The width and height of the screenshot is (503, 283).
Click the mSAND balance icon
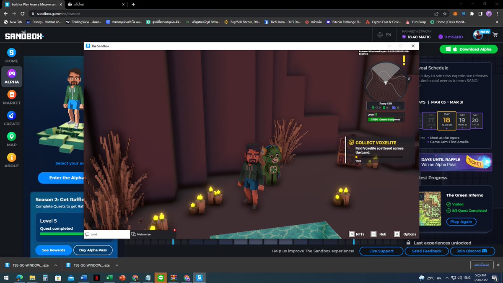click(441, 37)
